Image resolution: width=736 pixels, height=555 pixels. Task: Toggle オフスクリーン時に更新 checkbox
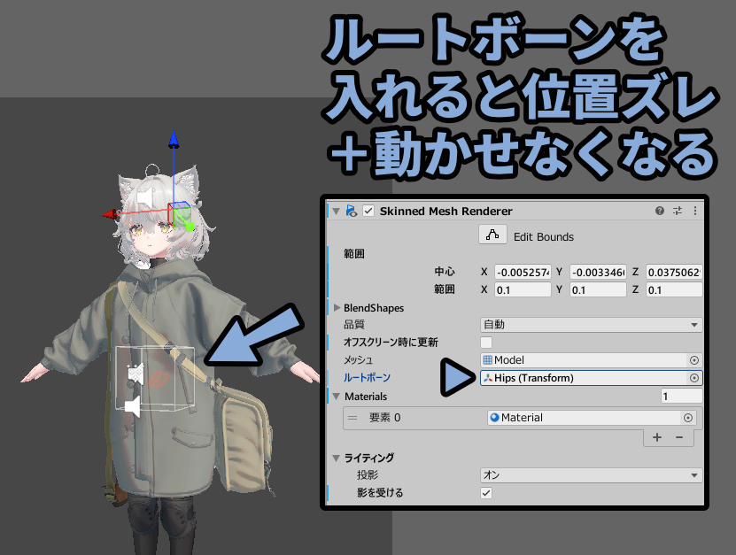click(486, 342)
